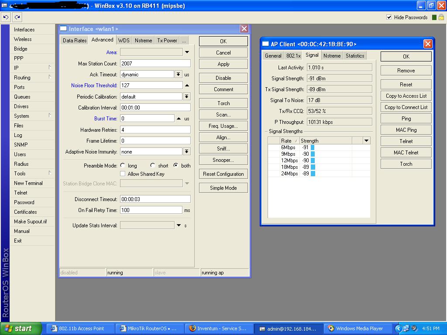Click the green status square indicator
The height and width of the screenshot is (335, 447).
[x=434, y=17]
